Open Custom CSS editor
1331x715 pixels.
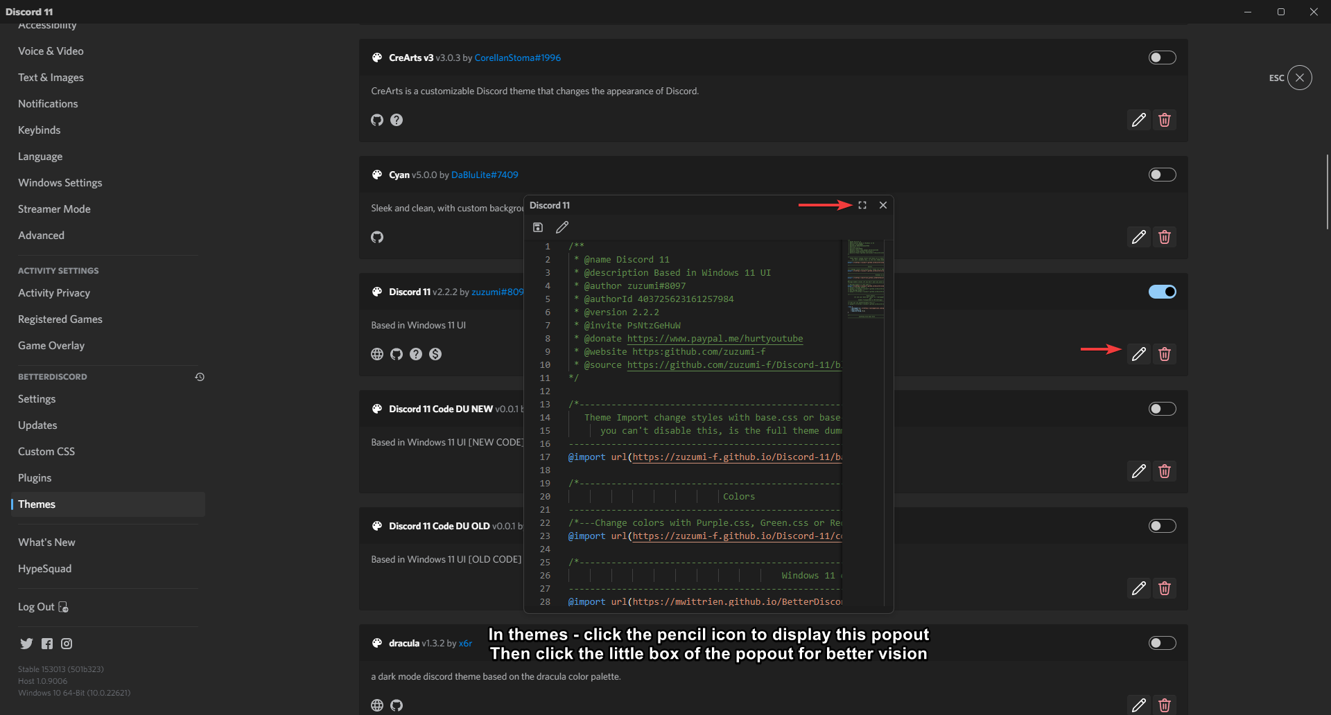(x=108, y=452)
